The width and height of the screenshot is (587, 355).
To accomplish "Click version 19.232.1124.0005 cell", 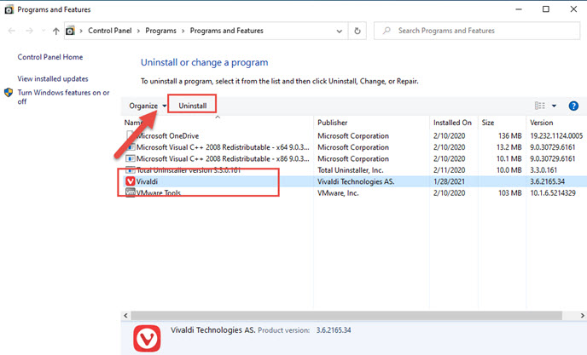I will (556, 135).
